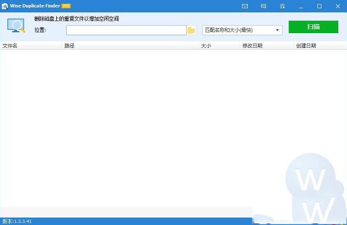This screenshot has height=225, width=347.
Task: Open the hamburger menu in title bar
Action: (x=281, y=6)
